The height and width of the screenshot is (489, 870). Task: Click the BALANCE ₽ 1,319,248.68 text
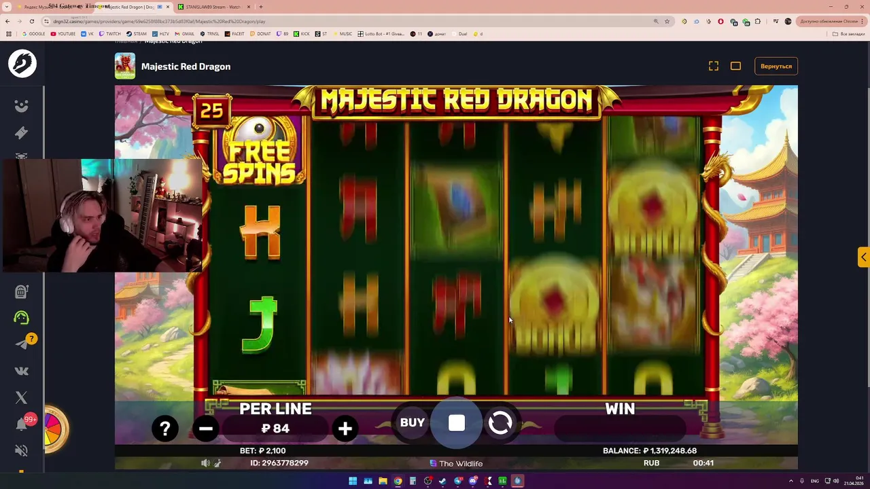click(x=650, y=450)
